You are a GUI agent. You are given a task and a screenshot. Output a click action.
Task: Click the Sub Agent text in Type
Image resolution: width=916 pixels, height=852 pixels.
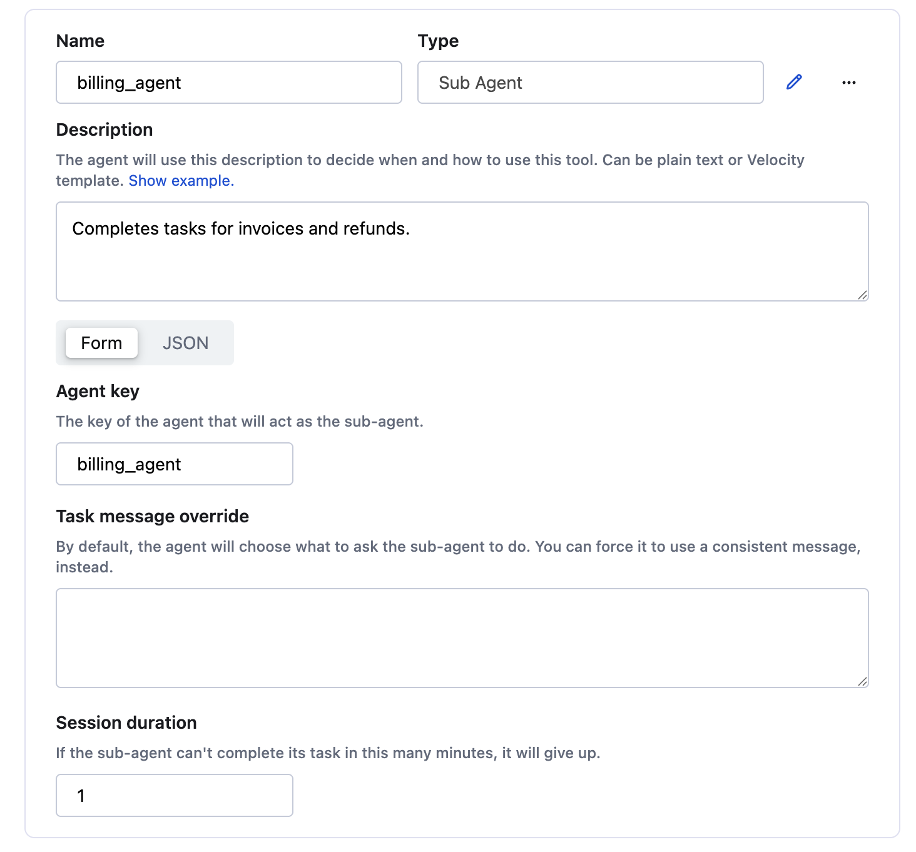coord(481,82)
